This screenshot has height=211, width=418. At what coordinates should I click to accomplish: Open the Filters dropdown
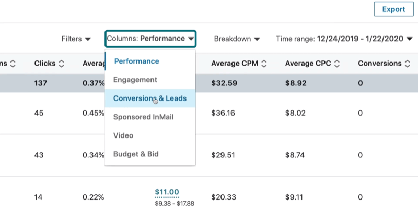click(x=76, y=39)
